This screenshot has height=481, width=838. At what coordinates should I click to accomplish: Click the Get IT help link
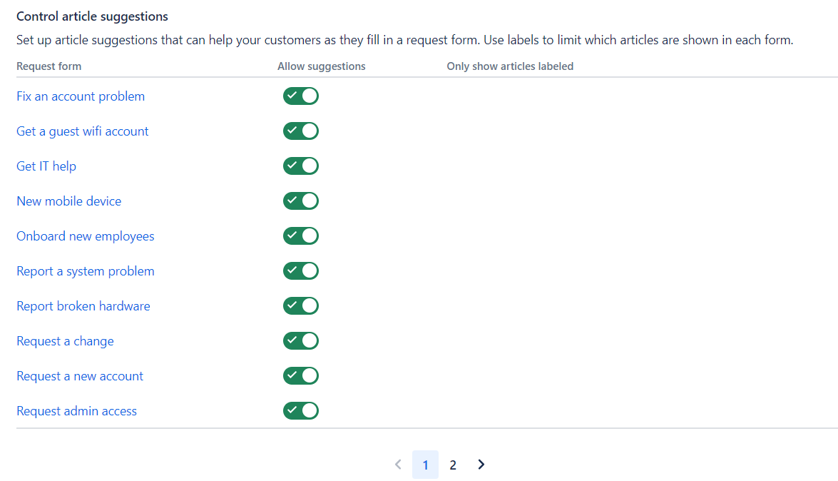pyautogui.click(x=46, y=166)
